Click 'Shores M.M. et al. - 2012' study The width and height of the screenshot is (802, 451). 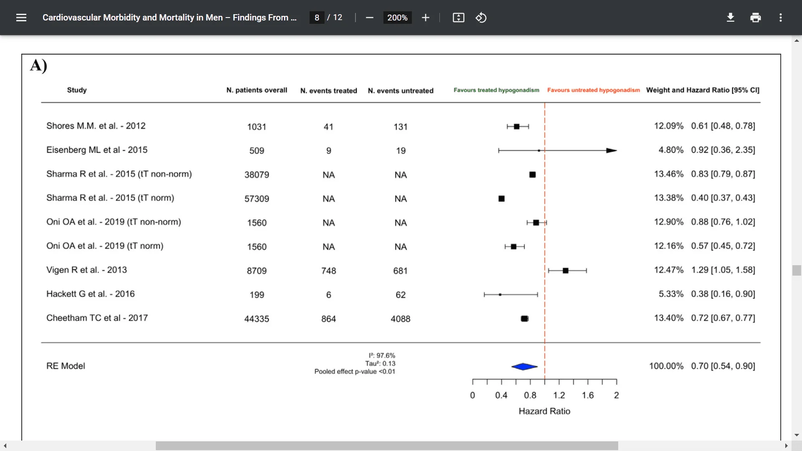coord(96,126)
